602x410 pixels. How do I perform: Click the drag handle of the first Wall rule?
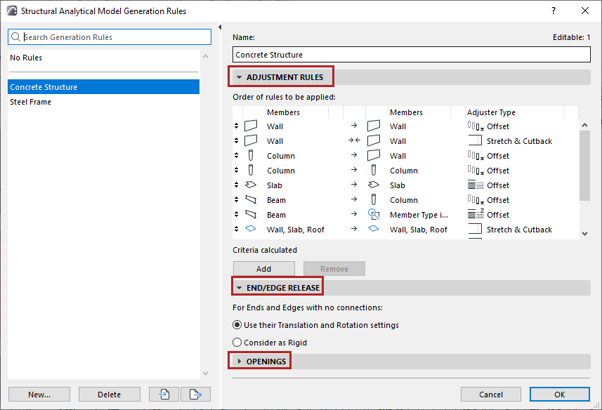tap(237, 126)
